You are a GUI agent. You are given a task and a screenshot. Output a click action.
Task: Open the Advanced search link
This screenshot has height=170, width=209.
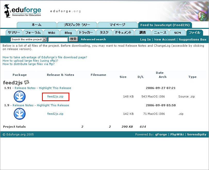[x=93, y=39]
